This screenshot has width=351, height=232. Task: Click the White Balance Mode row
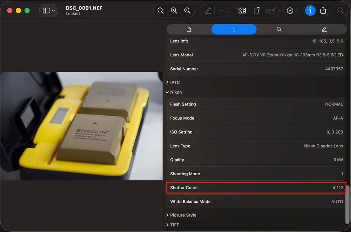(256, 202)
